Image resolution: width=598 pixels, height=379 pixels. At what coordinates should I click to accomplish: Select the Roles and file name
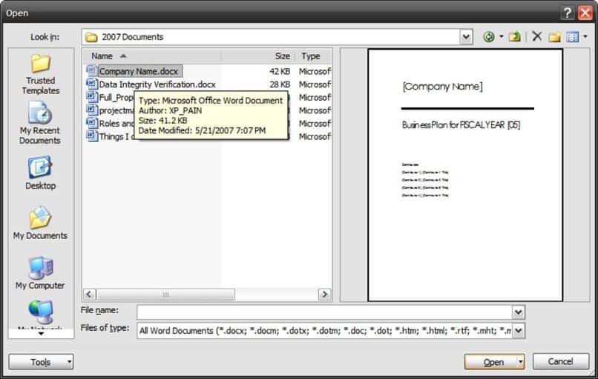[116, 124]
